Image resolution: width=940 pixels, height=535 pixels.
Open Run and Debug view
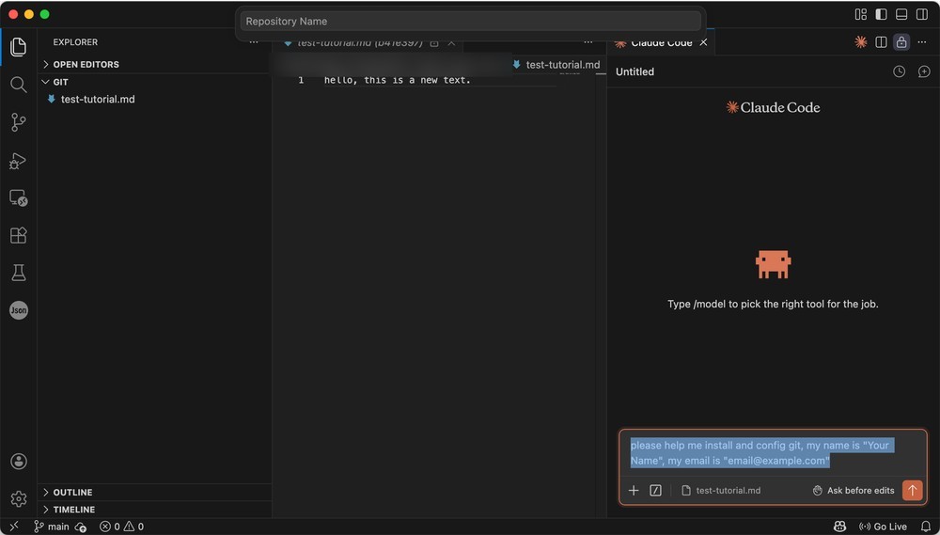[x=19, y=161]
